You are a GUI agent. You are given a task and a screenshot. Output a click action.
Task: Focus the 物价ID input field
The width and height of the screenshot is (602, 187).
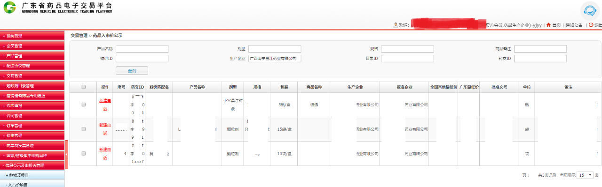point(142,59)
